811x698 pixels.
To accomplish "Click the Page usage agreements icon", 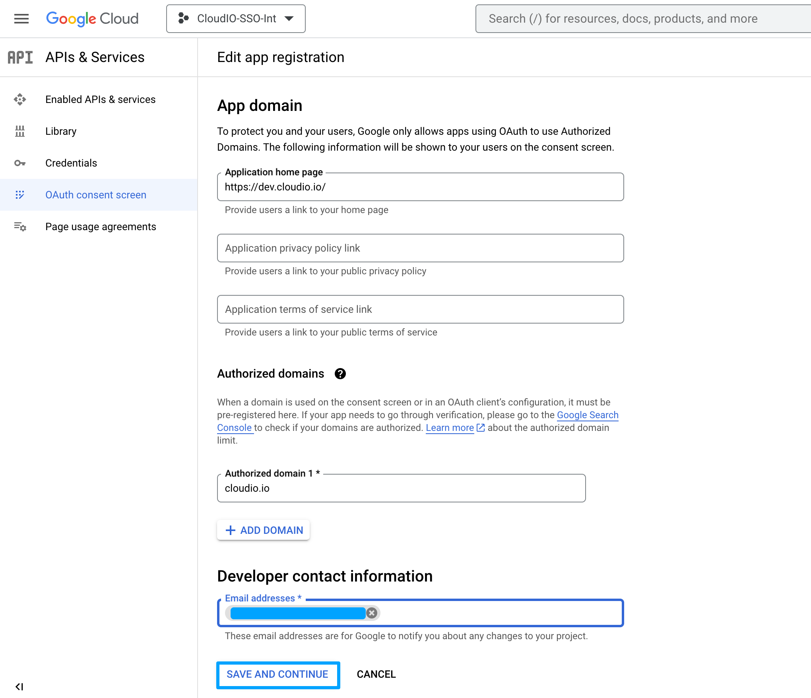I will pos(20,227).
